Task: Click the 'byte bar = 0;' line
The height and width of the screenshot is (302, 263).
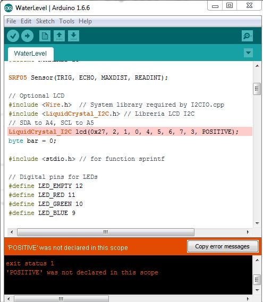Action: coord(32,141)
